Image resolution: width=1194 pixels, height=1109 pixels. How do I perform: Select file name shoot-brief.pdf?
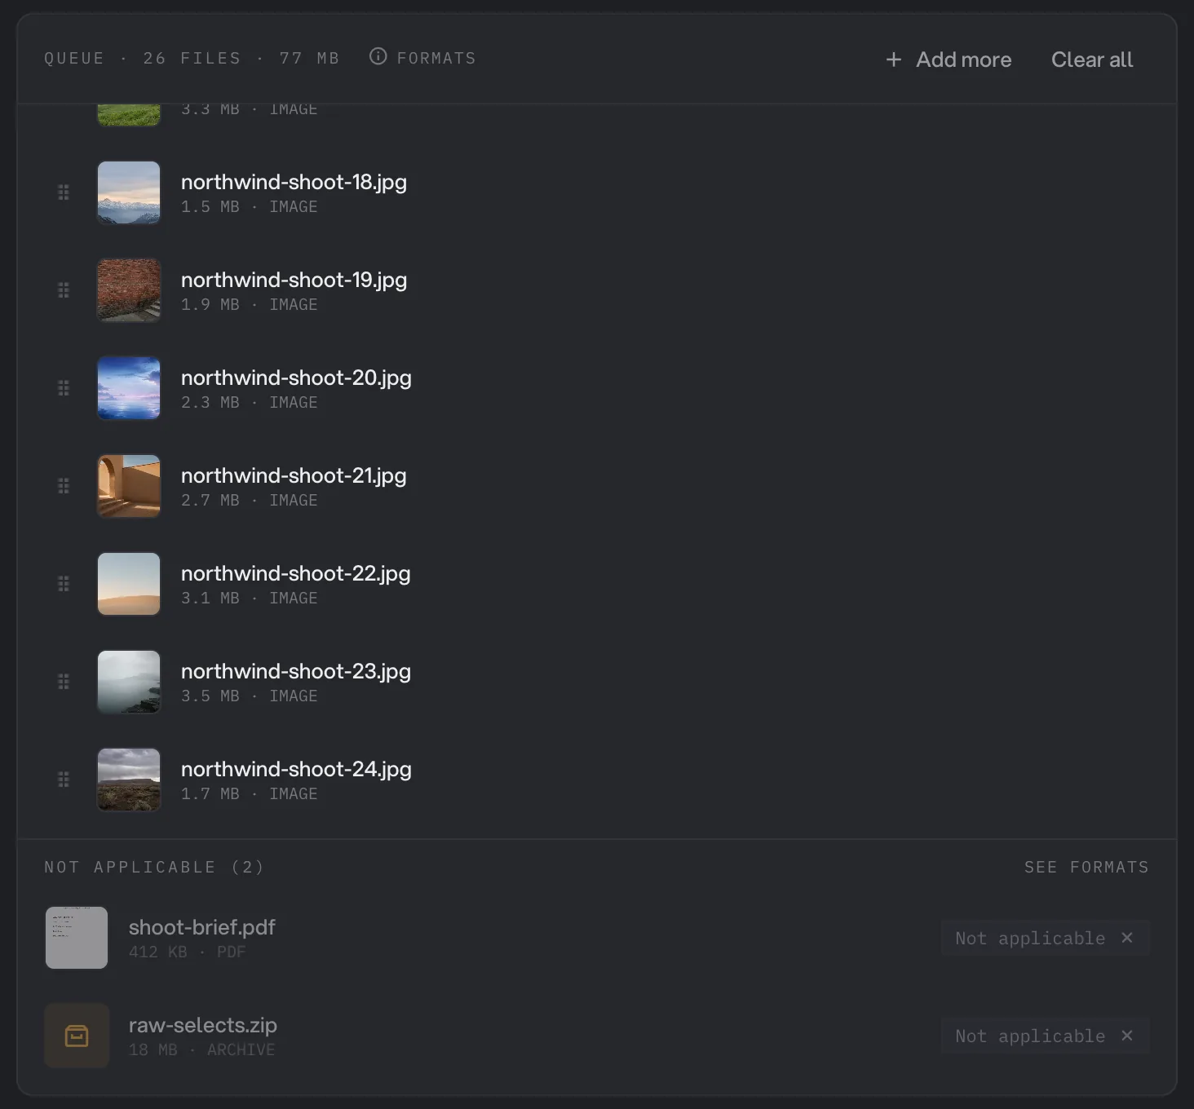(x=202, y=927)
